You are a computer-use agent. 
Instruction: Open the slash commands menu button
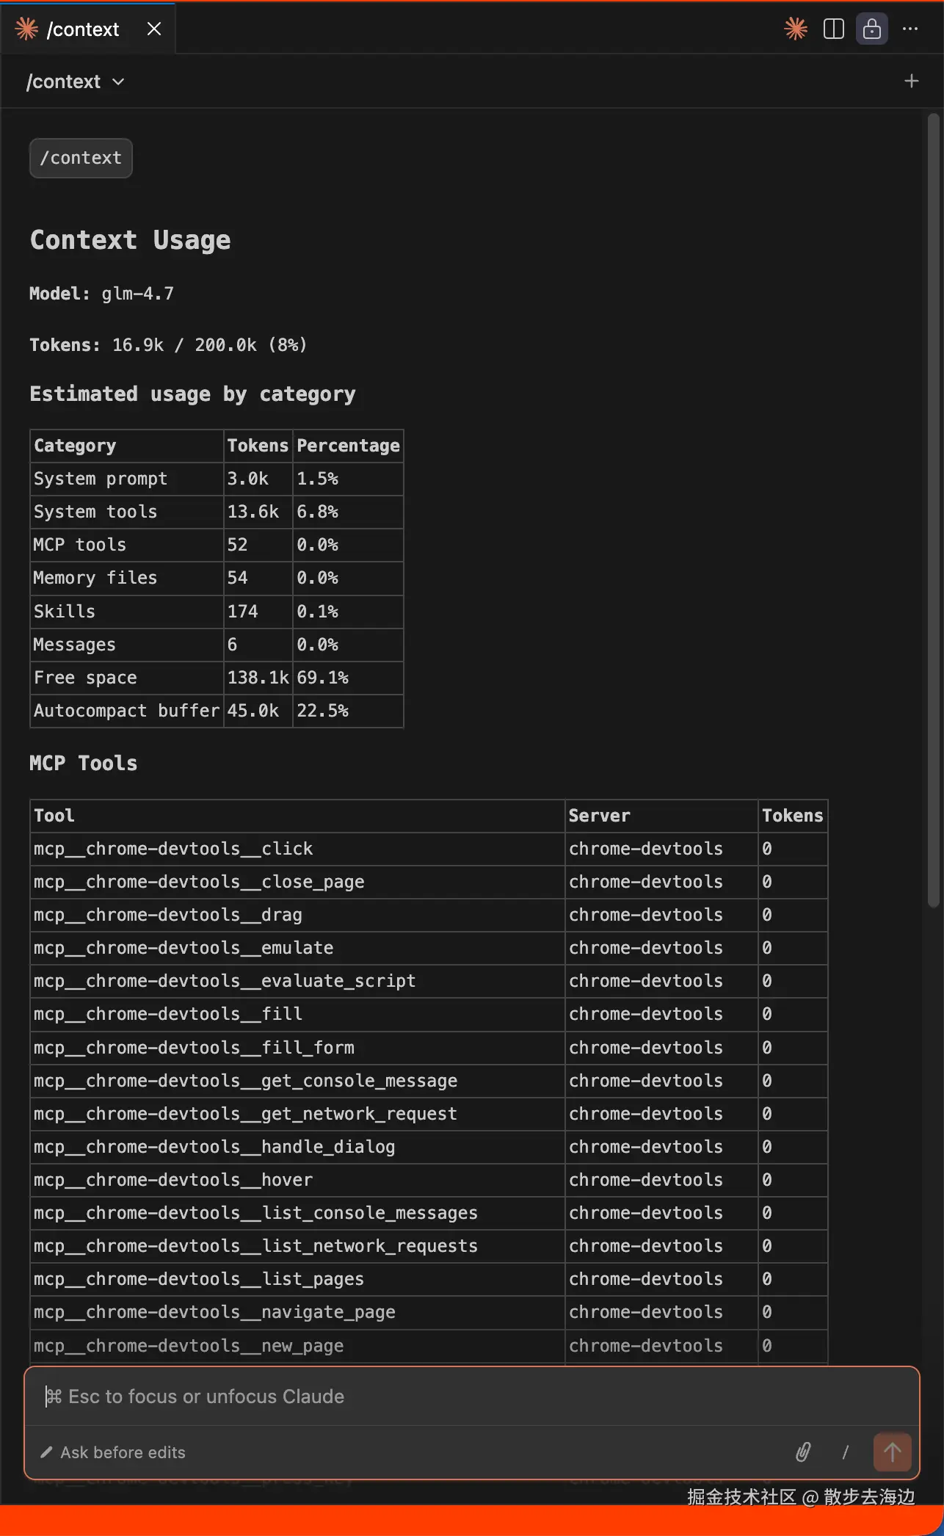point(846,1452)
